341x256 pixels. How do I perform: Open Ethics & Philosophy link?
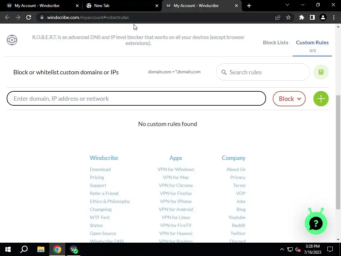click(x=110, y=201)
